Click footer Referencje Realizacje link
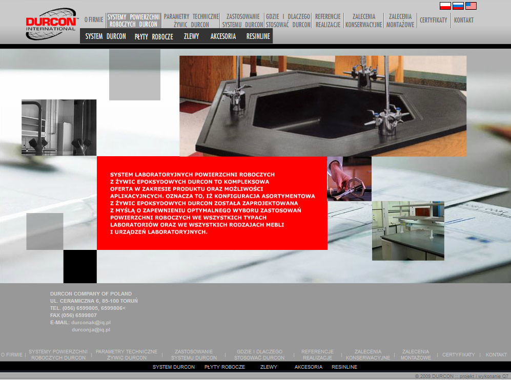 click(317, 354)
